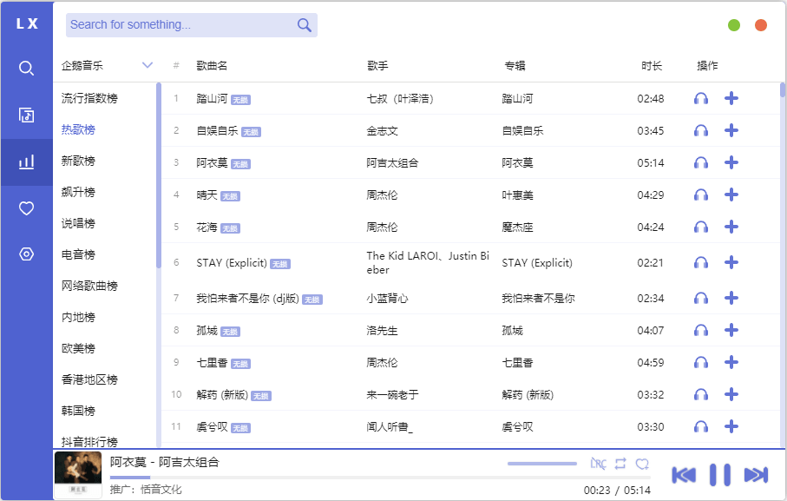Click song title 孤城
Screen dimensions: 787x501
point(207,330)
